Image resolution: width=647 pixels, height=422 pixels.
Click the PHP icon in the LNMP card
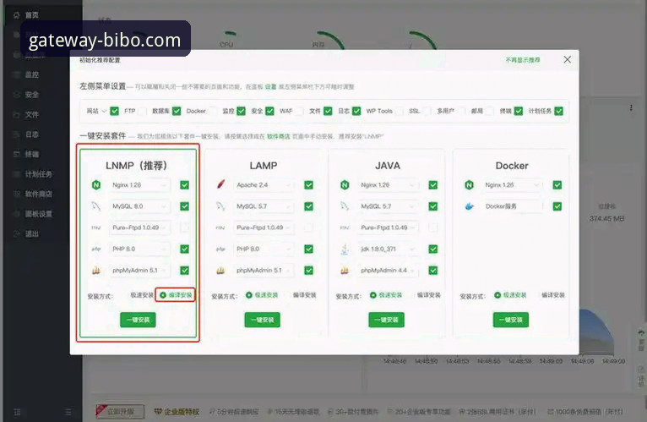(96, 249)
